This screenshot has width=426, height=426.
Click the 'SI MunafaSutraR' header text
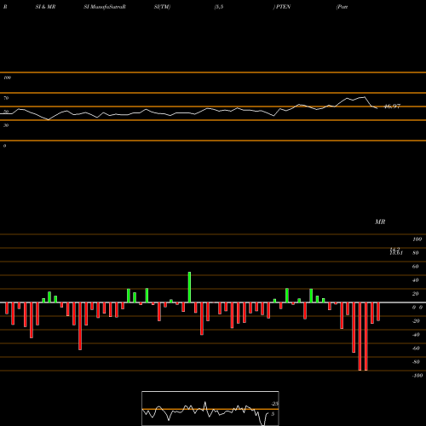[105, 7]
